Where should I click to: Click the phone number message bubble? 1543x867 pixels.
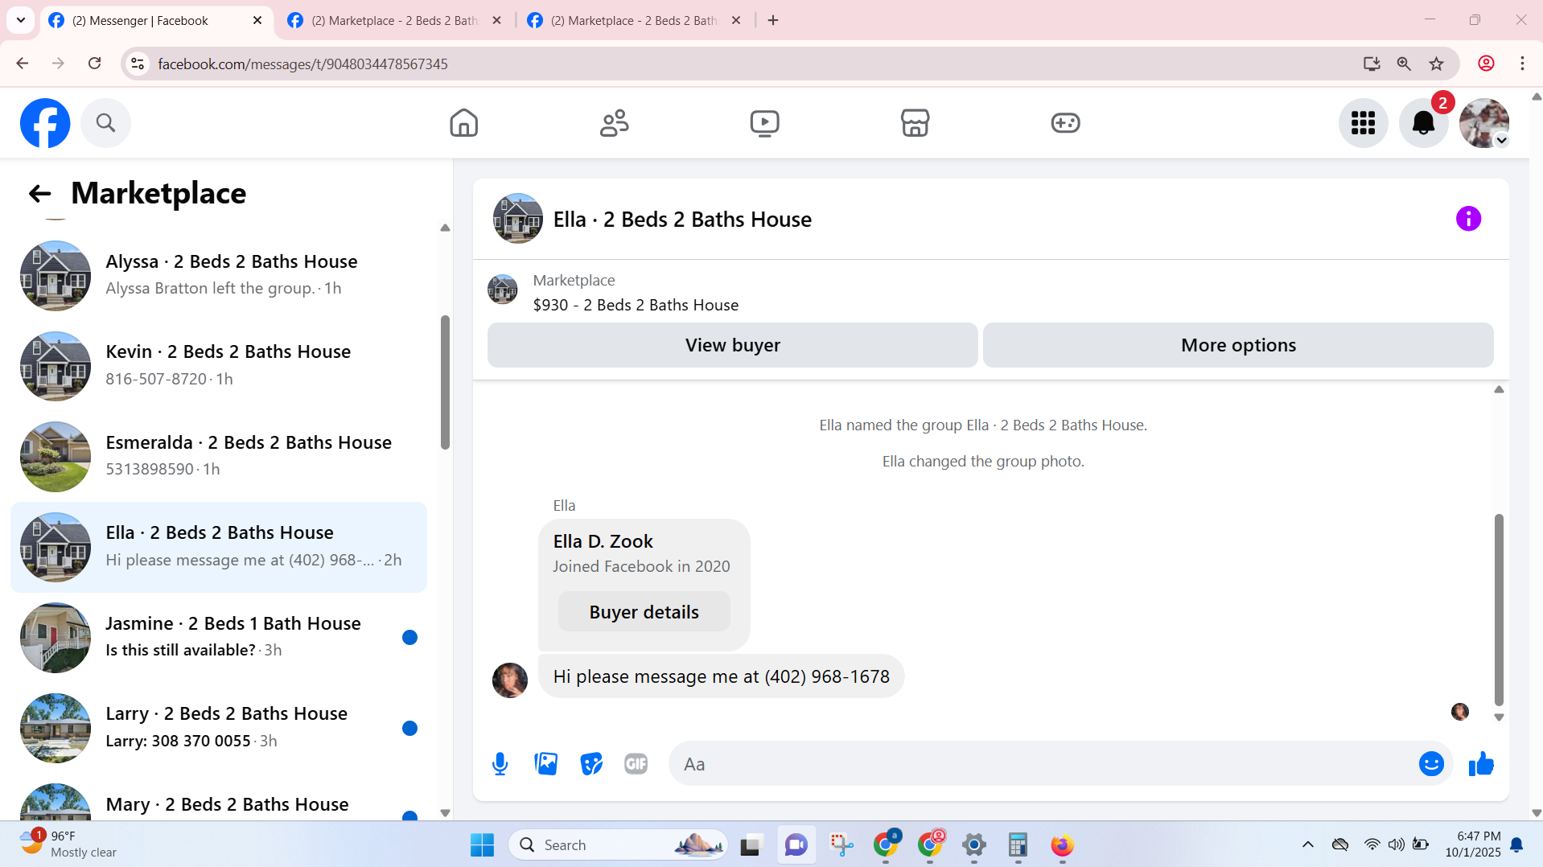721,676
